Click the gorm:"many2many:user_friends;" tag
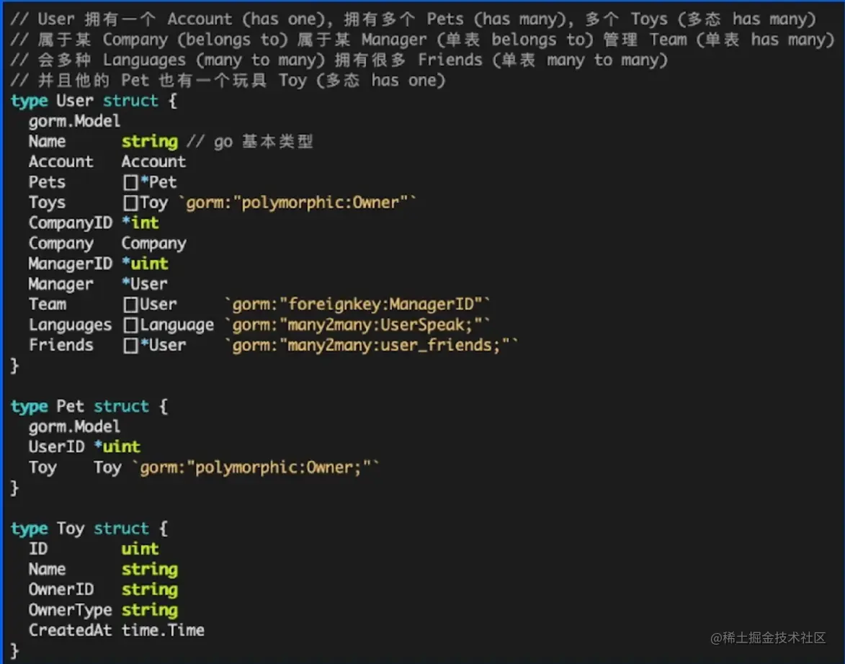Screen dimensions: 845x664 coord(371,346)
